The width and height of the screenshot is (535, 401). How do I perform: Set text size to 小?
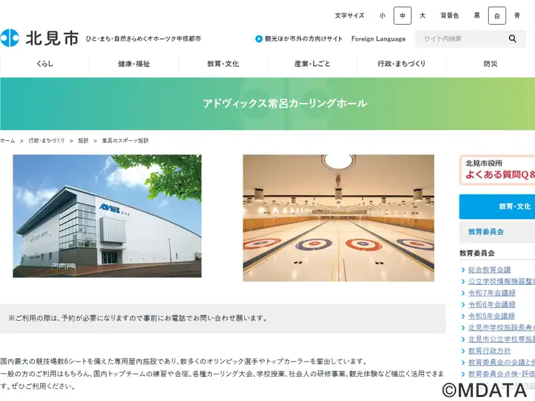383,15
